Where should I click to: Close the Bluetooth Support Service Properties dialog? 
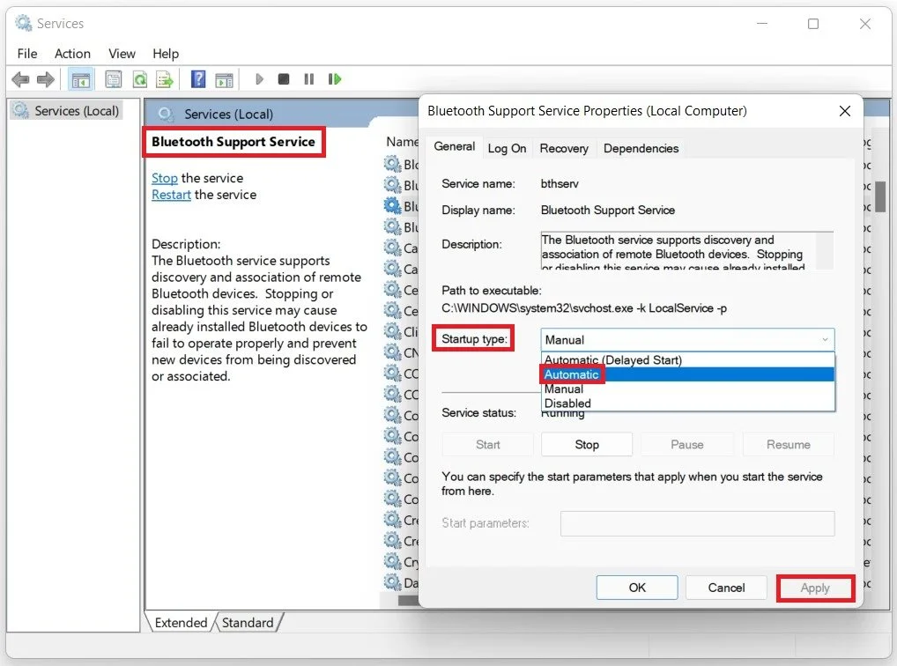(x=844, y=111)
